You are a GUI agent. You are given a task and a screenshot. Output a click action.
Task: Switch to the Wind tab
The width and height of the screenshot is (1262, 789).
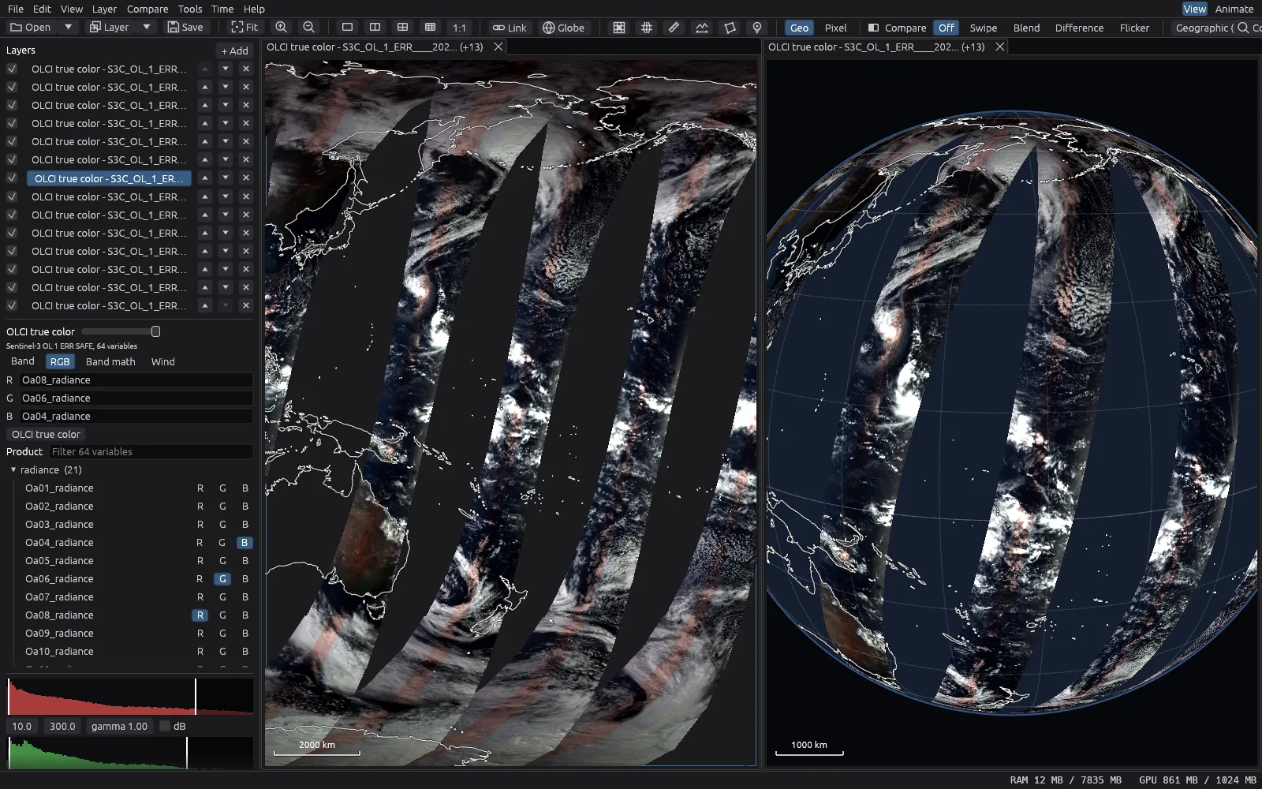click(x=163, y=361)
